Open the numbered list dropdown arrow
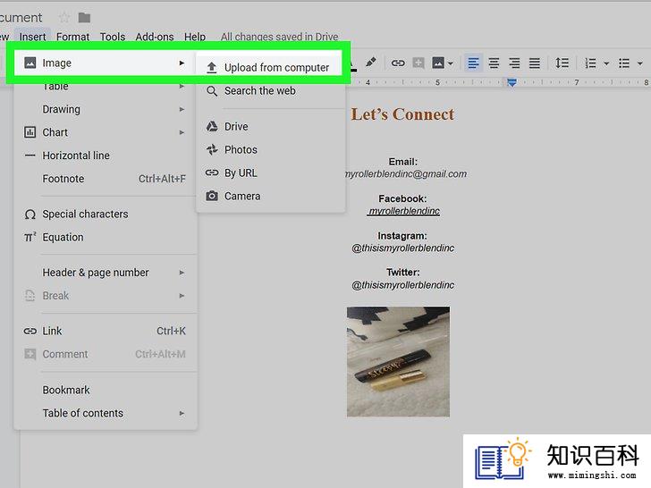The image size is (651, 488). [x=606, y=63]
